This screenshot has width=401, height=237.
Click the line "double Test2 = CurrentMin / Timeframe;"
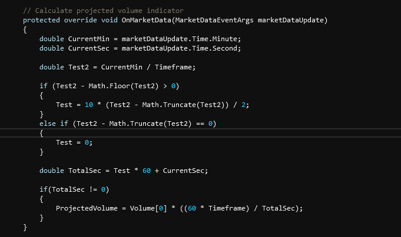117,67
